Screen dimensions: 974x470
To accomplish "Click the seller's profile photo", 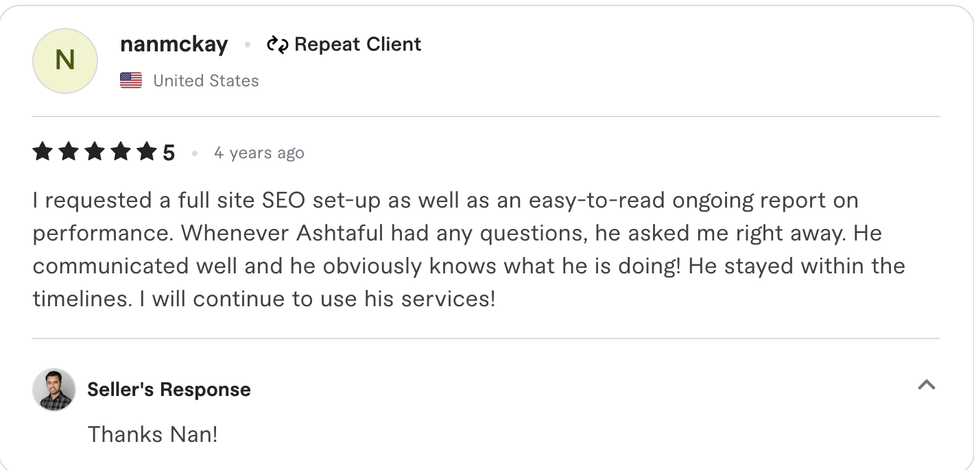I will pyautogui.click(x=53, y=389).
